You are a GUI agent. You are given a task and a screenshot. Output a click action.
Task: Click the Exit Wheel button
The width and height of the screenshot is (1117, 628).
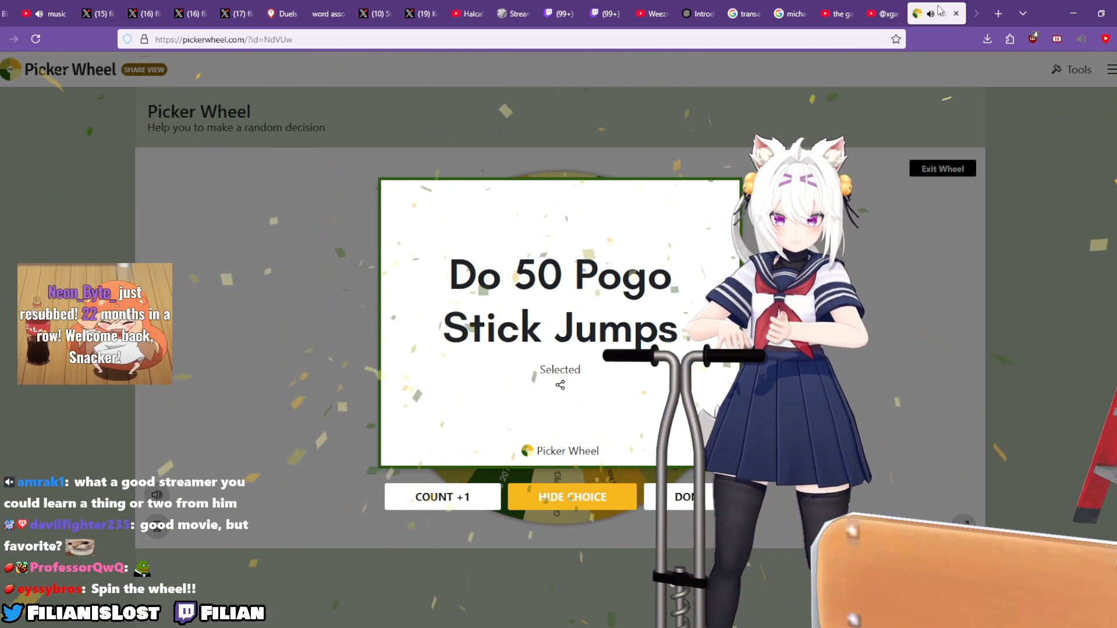click(942, 169)
